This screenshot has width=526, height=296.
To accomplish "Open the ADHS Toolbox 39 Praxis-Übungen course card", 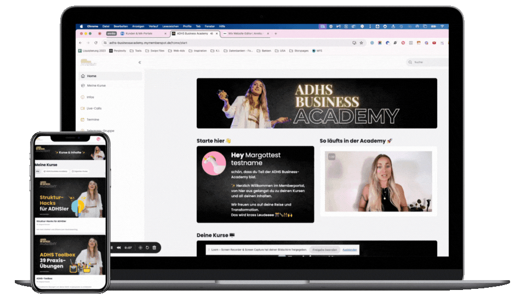I will pyautogui.click(x=70, y=262).
